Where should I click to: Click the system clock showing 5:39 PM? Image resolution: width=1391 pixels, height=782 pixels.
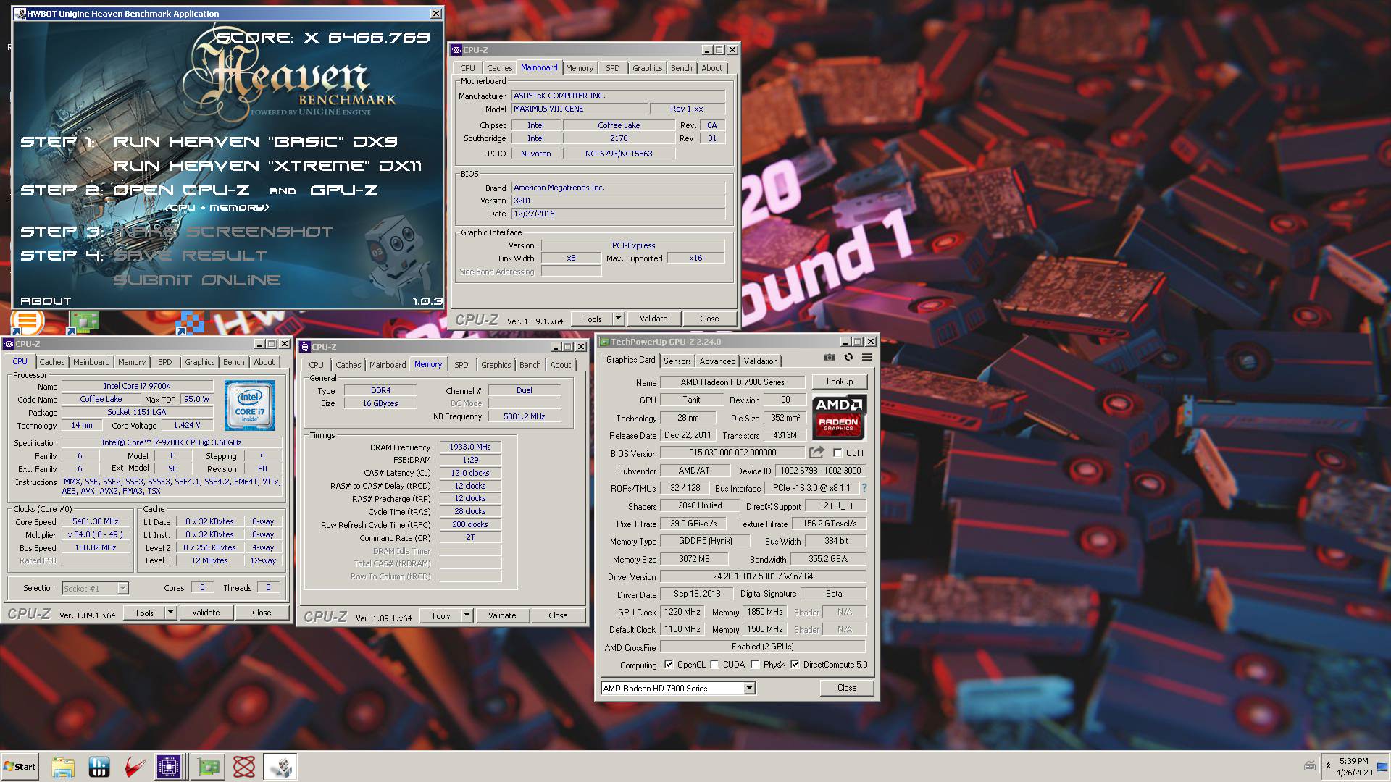coord(1353,761)
